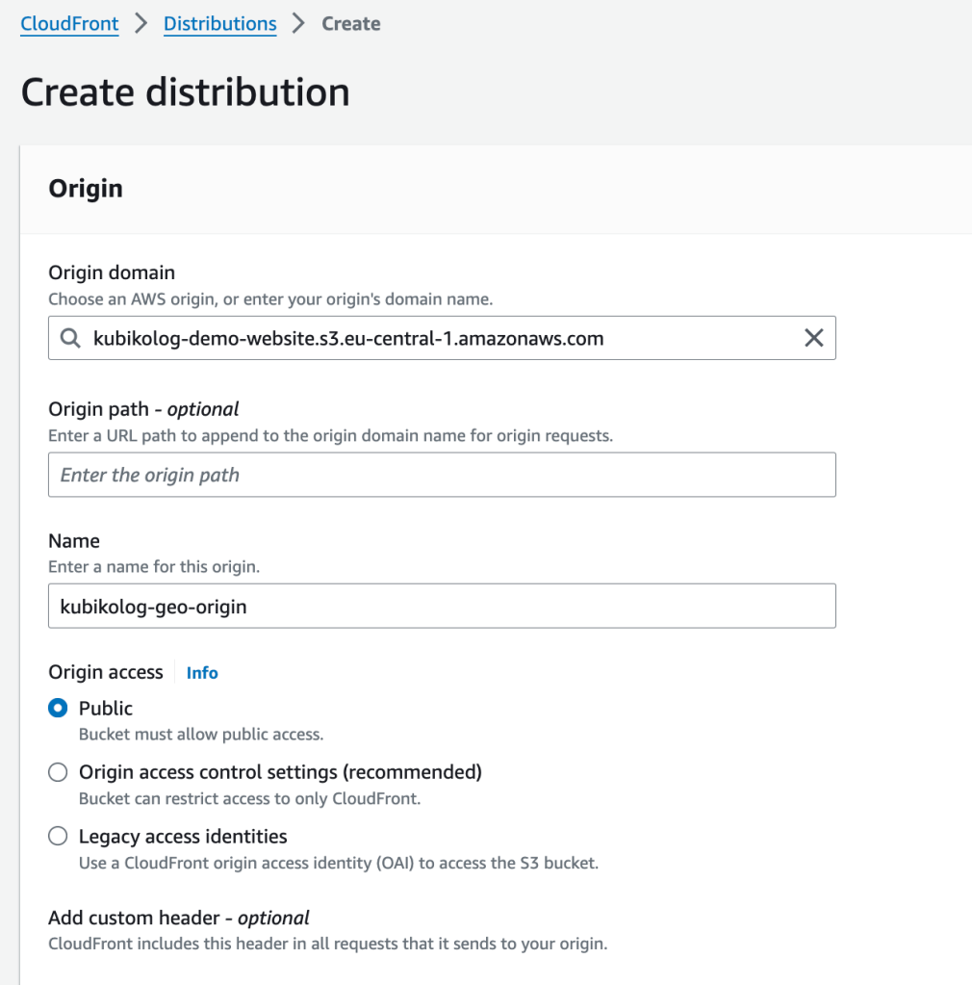Click the 'Bucket must allow public access' description
This screenshot has width=972, height=985.
pyautogui.click(x=201, y=735)
